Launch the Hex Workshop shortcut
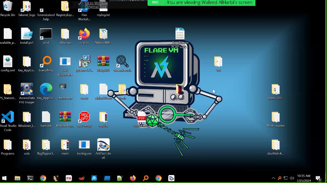The width and height of the screenshot is (327, 183). pos(84,10)
